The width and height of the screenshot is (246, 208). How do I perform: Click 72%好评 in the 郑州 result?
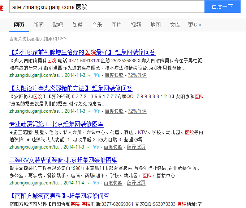[x=137, y=75]
